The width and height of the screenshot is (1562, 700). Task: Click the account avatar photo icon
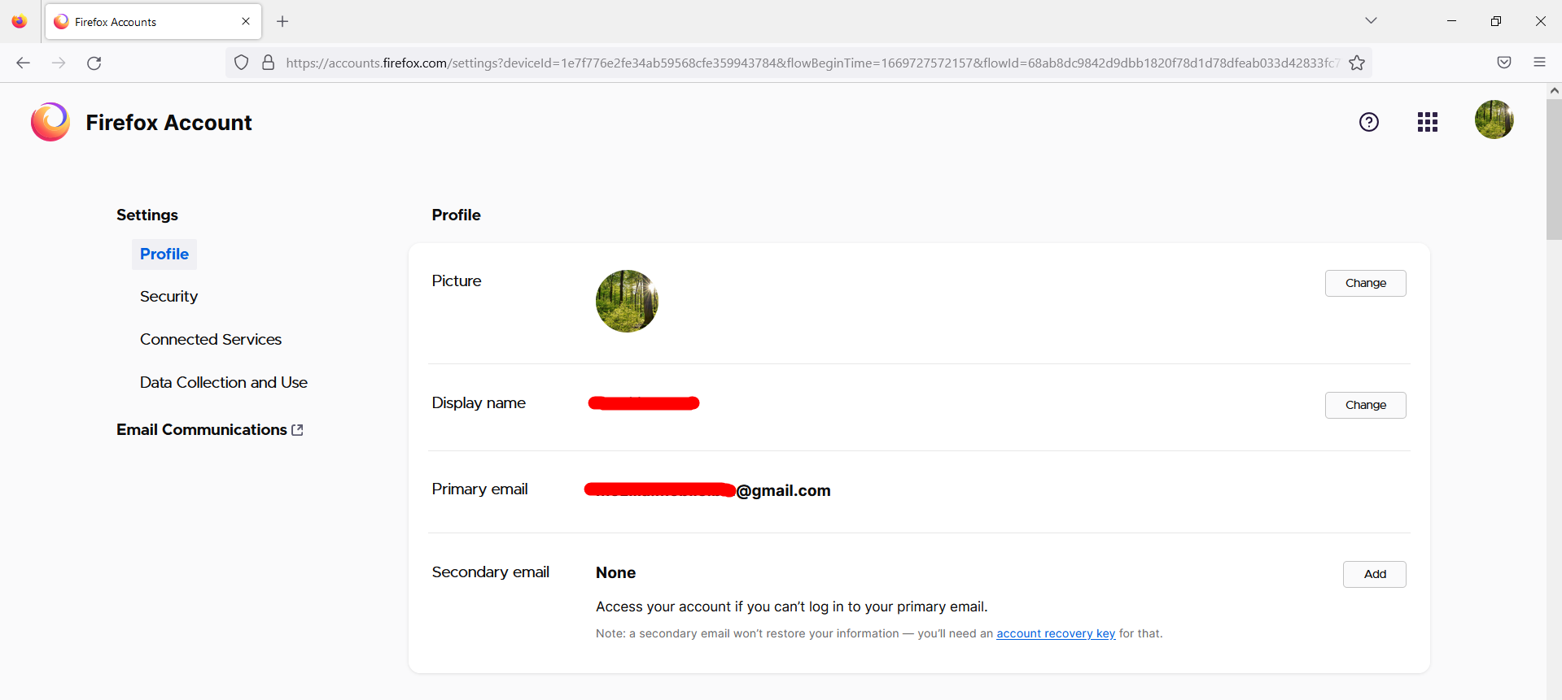(1494, 120)
